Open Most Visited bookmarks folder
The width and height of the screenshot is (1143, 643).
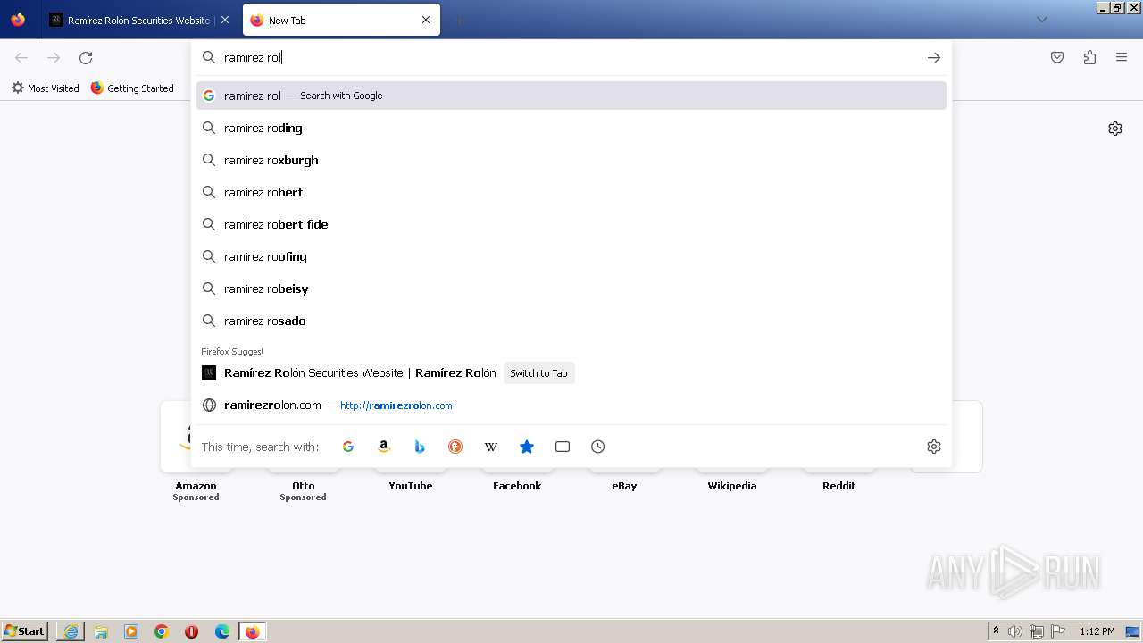click(x=46, y=88)
